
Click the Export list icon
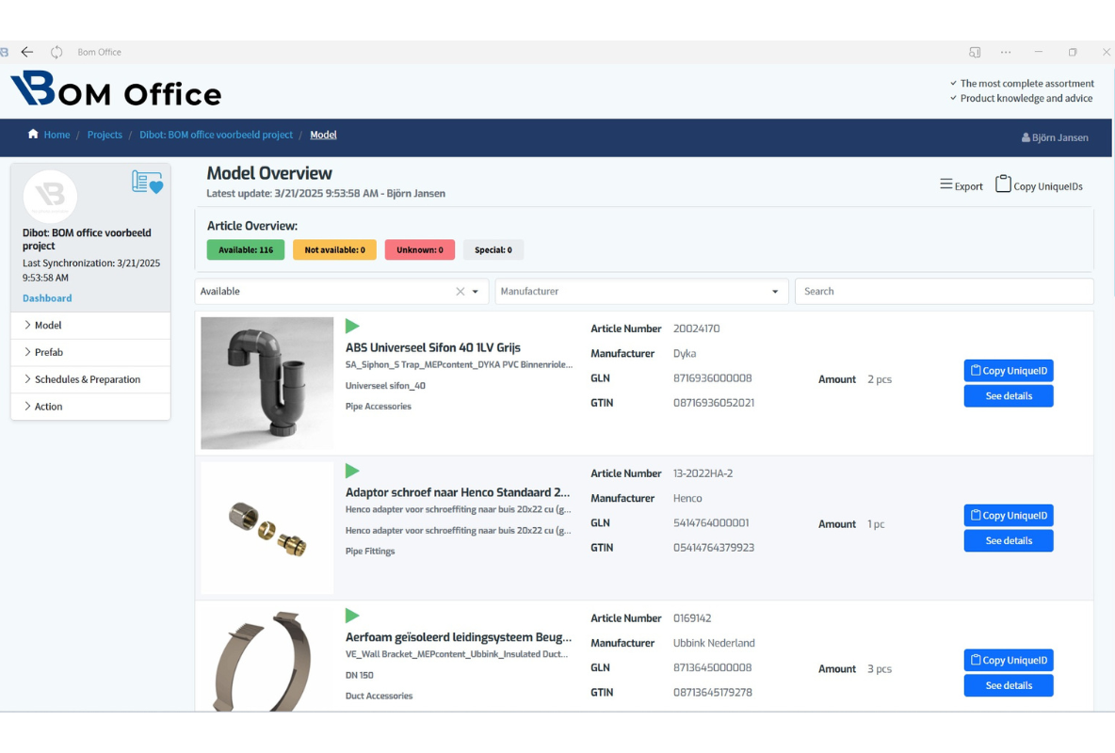pyautogui.click(x=945, y=184)
